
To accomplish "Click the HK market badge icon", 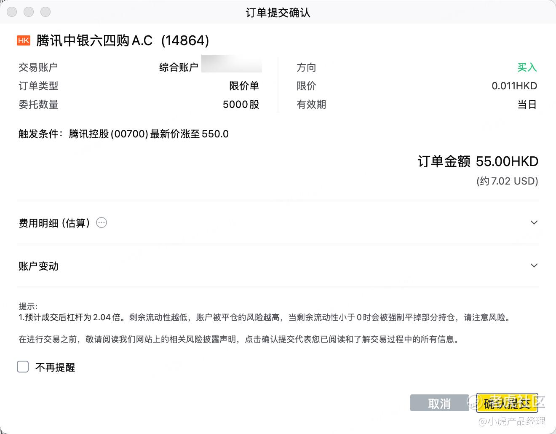I will pos(24,40).
